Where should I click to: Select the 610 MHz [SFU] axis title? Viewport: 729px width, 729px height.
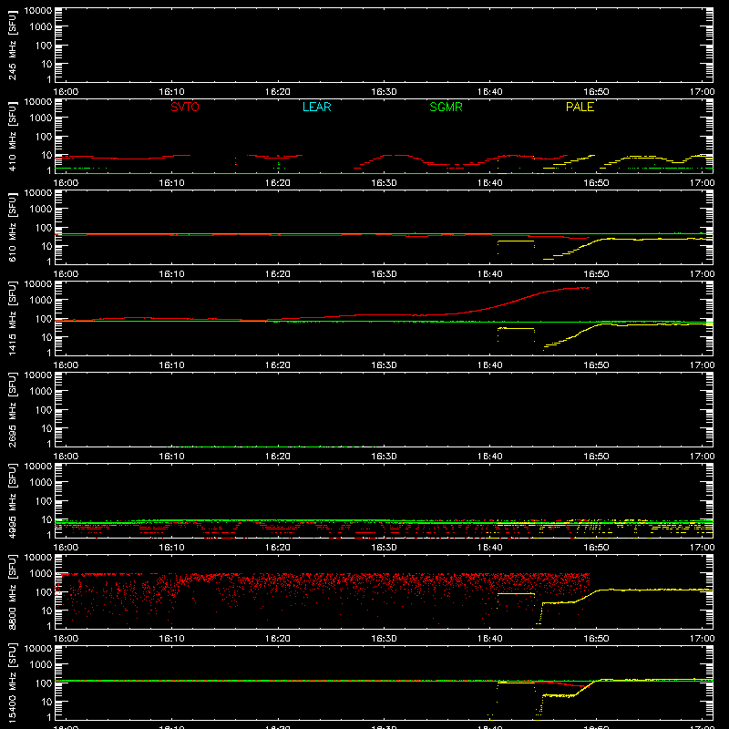[x=12, y=227]
